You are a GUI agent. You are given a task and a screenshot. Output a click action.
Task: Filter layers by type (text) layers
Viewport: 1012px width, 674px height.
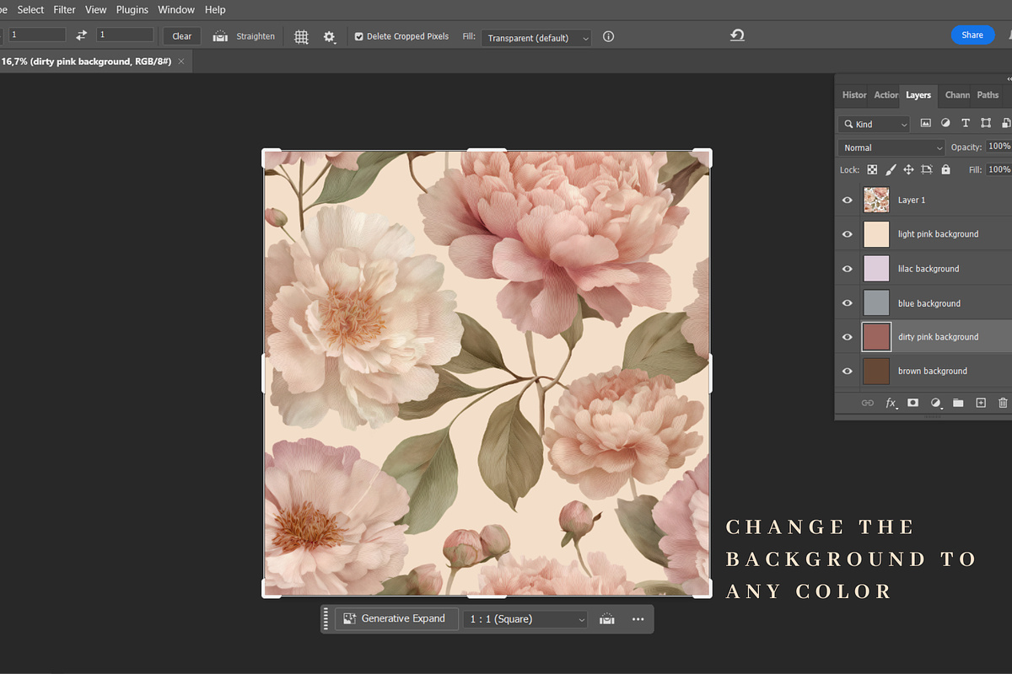coord(966,123)
